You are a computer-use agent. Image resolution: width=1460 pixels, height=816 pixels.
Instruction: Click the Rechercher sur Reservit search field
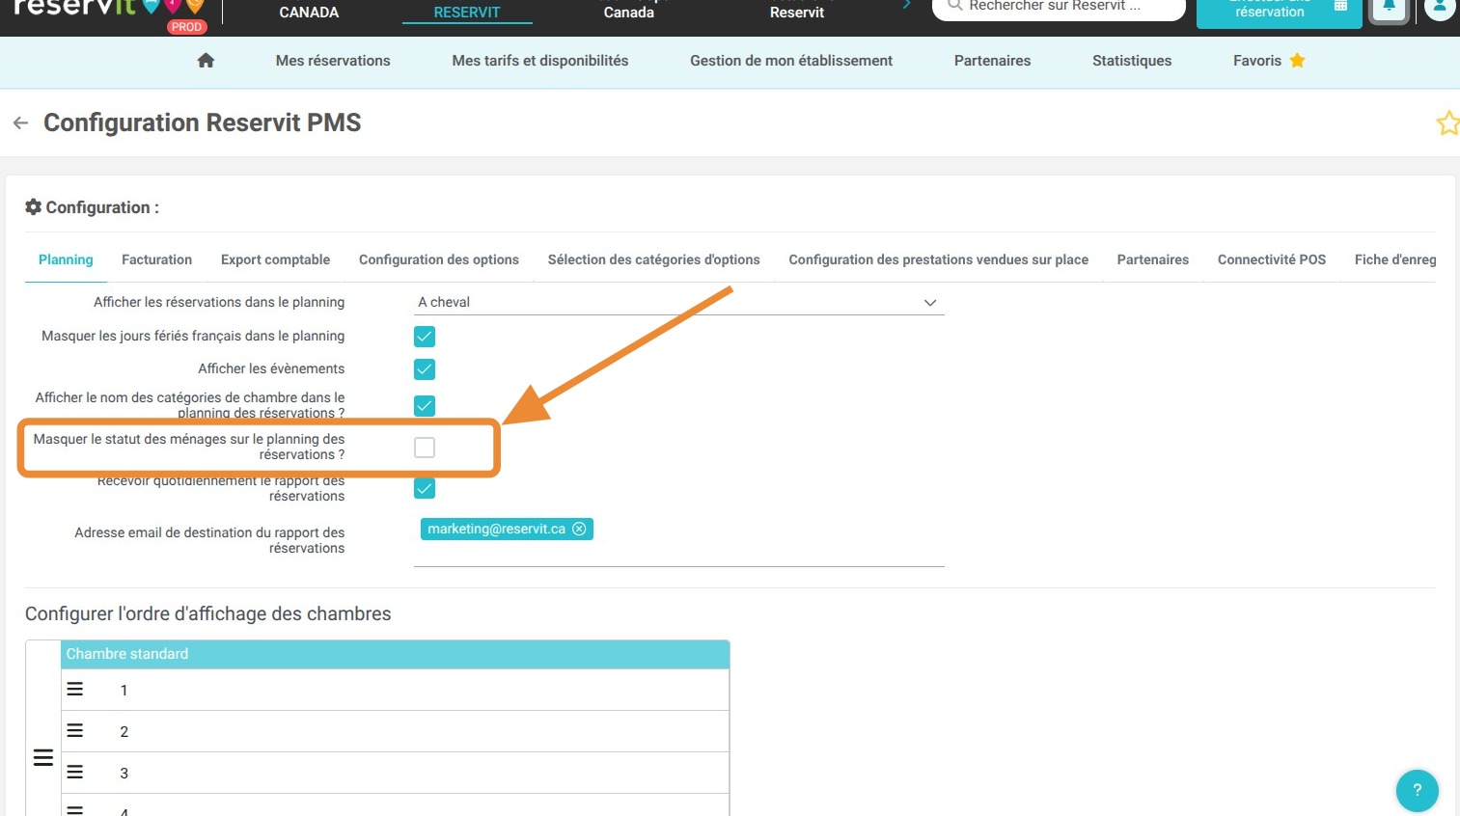1059,8
